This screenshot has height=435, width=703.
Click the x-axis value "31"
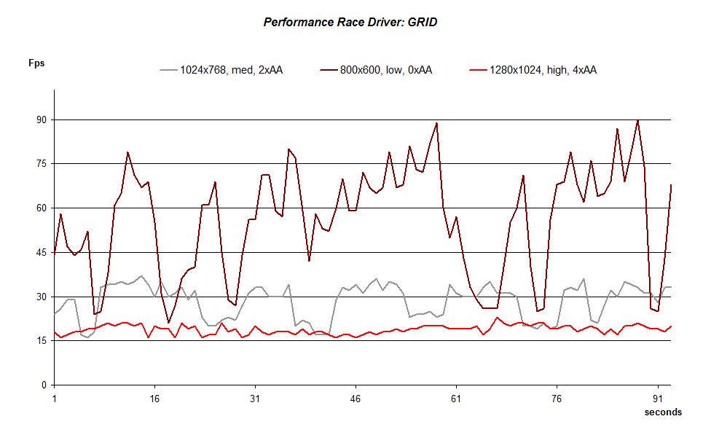[x=255, y=399]
